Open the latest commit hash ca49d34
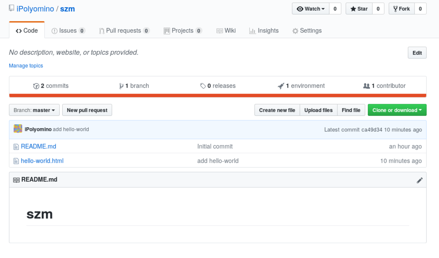This screenshot has width=439, height=258. [x=372, y=130]
